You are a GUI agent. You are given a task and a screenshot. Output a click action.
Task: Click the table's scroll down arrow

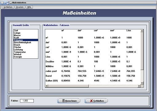coord(142,83)
